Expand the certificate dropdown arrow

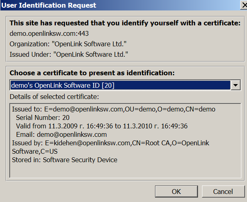pyautogui.click(x=235, y=85)
